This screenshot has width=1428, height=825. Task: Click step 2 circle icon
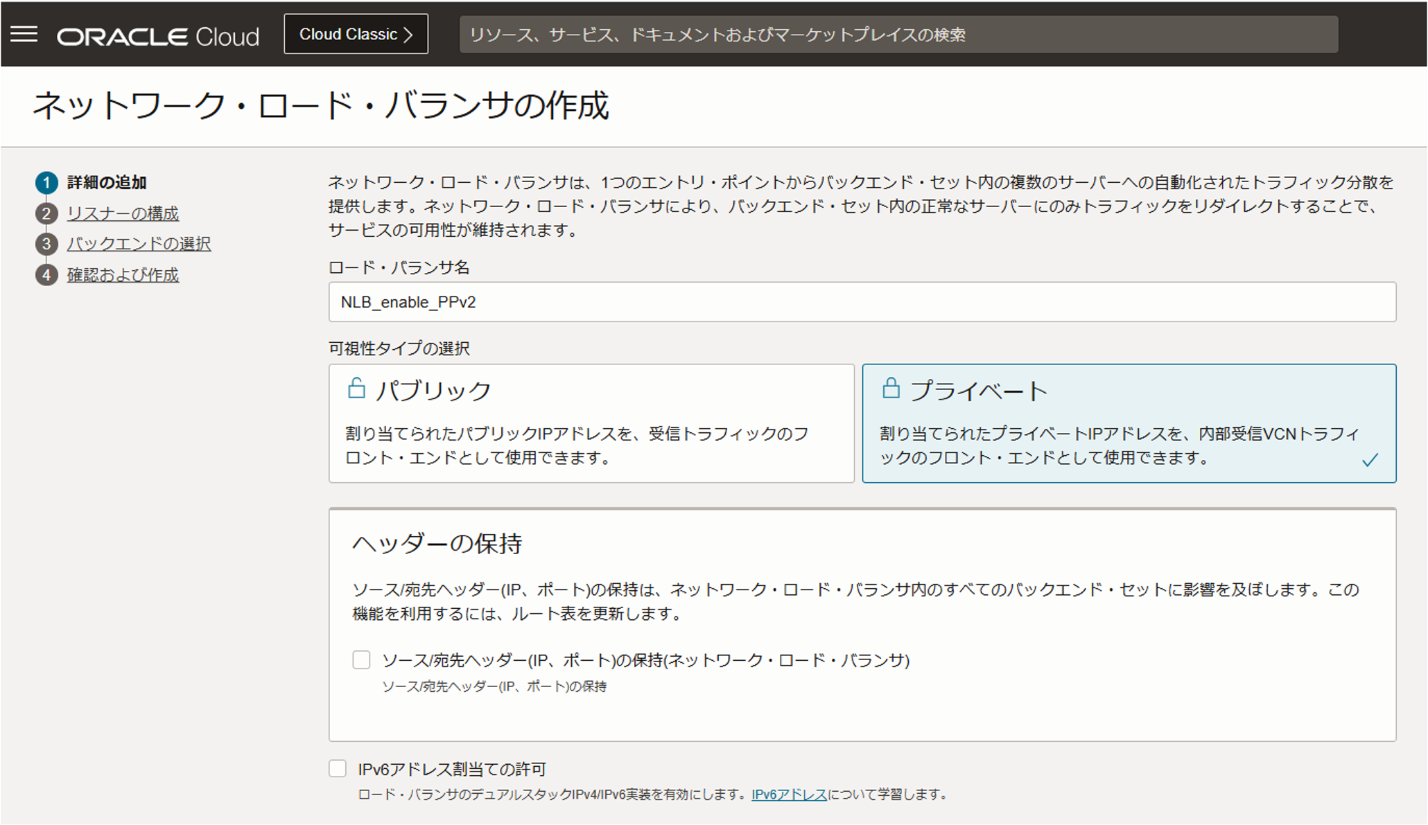pyautogui.click(x=46, y=213)
